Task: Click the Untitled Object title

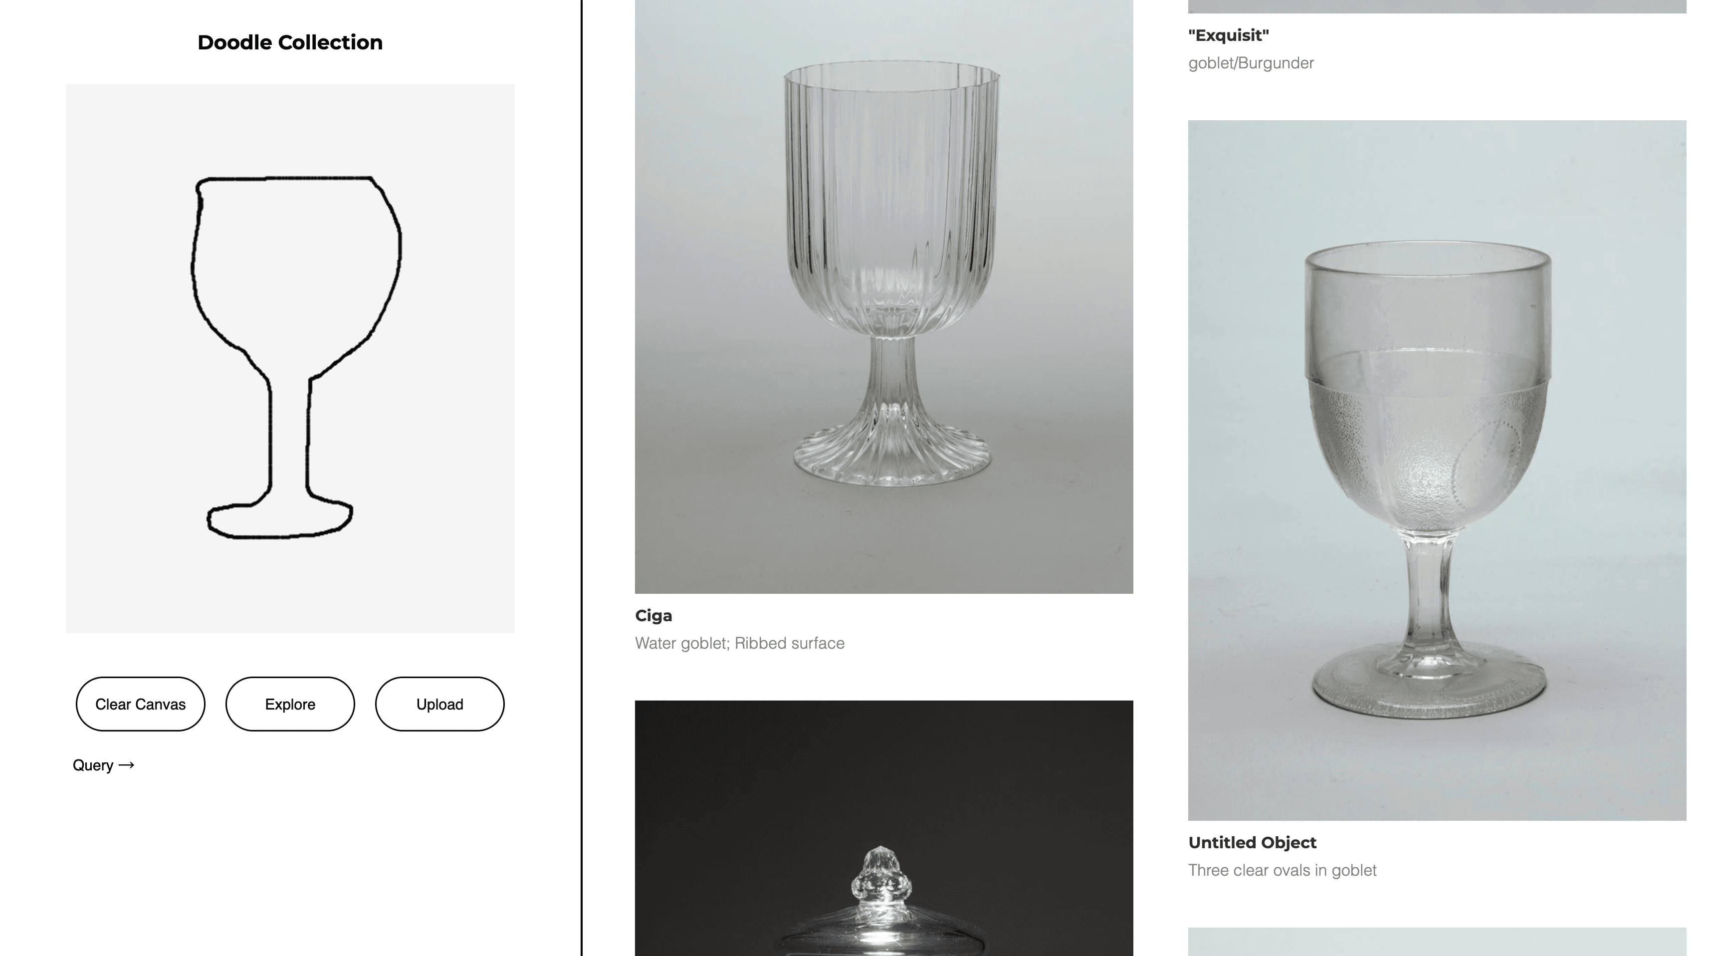Action: (x=1252, y=843)
